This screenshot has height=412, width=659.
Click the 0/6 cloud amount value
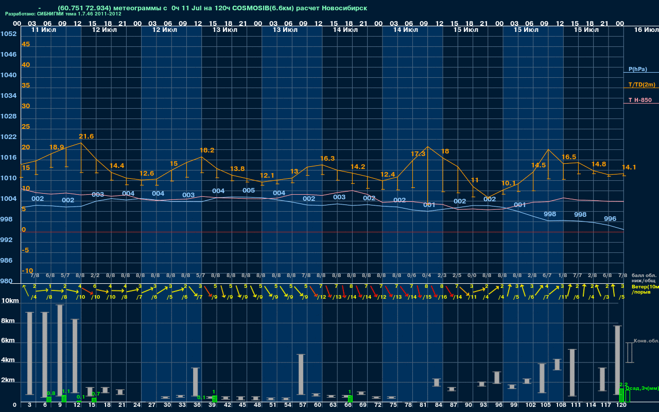coord(412,276)
